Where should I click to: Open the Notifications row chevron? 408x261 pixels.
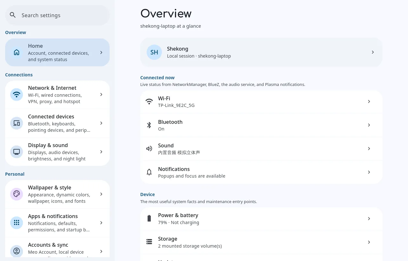coord(369,172)
